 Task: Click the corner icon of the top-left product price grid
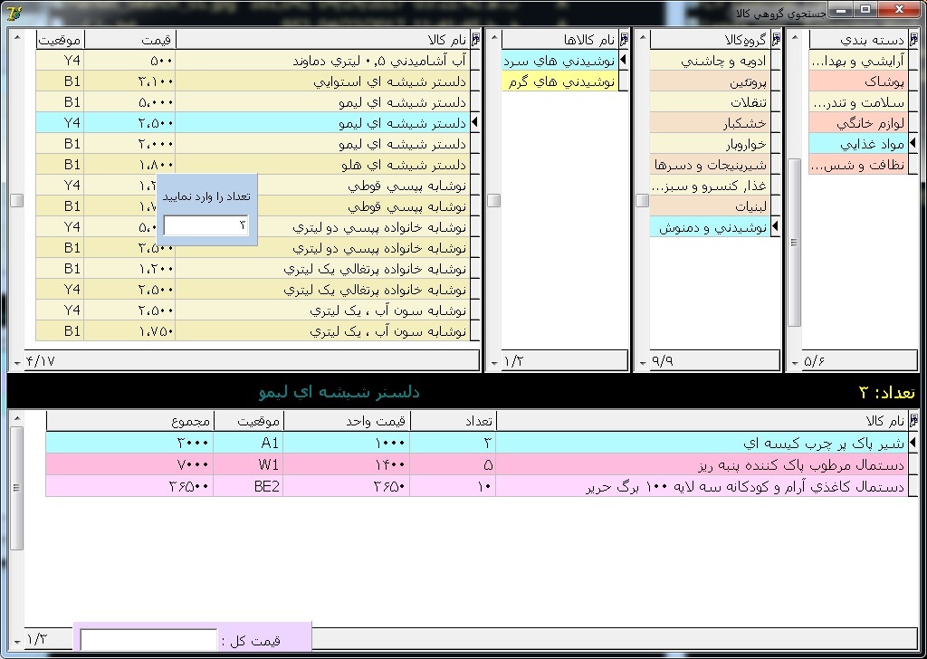coord(474,40)
